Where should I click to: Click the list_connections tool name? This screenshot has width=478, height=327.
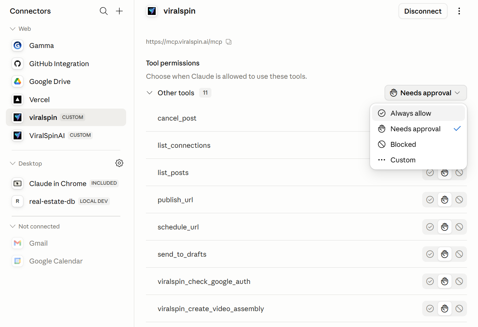pyautogui.click(x=184, y=146)
